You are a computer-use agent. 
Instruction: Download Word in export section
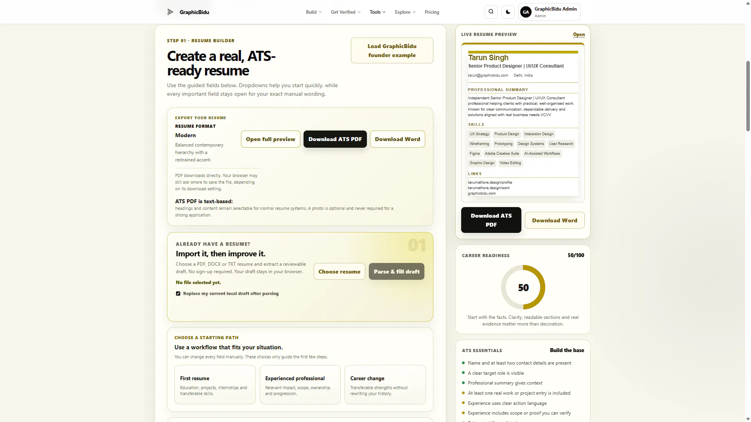pyautogui.click(x=397, y=139)
